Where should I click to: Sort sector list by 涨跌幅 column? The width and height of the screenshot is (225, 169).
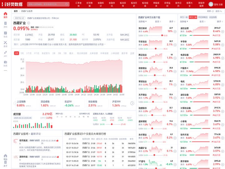tap(184, 22)
